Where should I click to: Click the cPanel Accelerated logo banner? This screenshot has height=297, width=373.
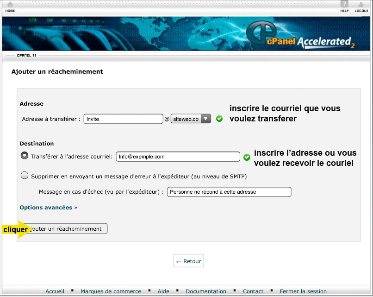tap(300, 35)
